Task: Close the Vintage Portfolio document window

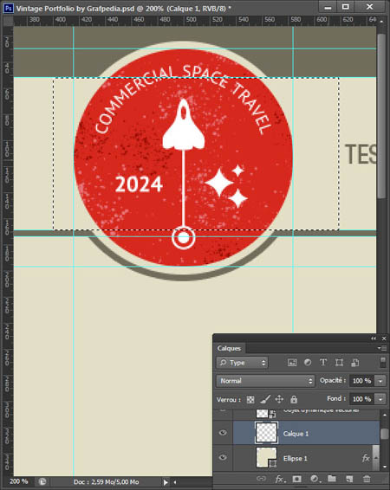Action: point(370,7)
